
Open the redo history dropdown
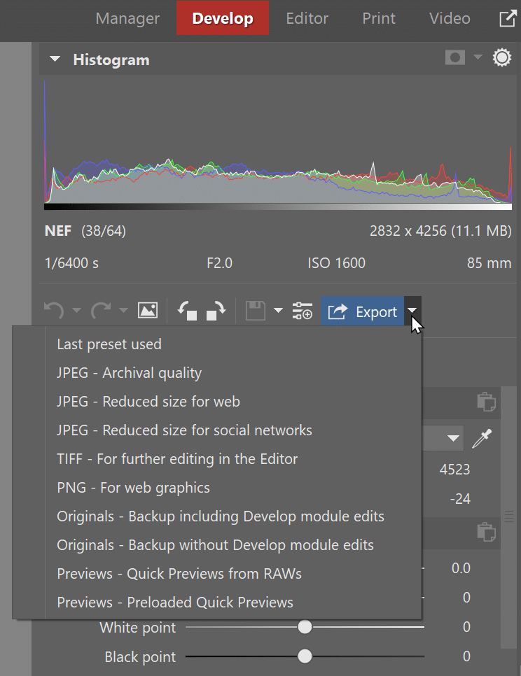[123, 310]
